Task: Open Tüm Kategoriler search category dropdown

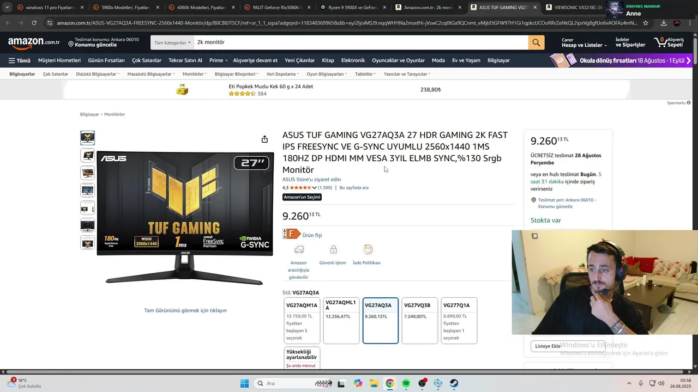Action: (x=172, y=42)
